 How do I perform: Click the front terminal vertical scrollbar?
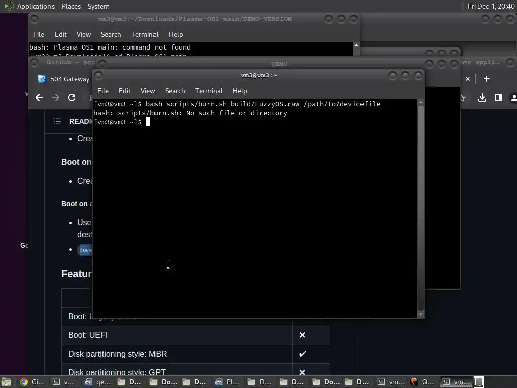(421, 208)
